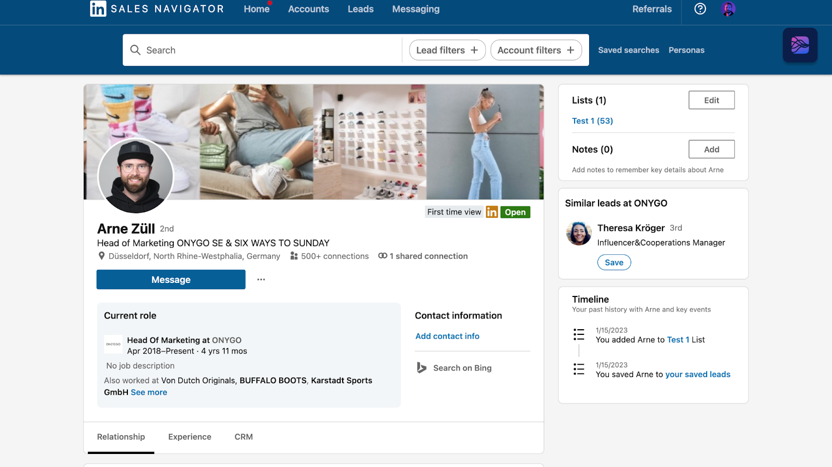This screenshot has width=832, height=467.
Task: Open the Messaging menu
Action: (x=416, y=9)
